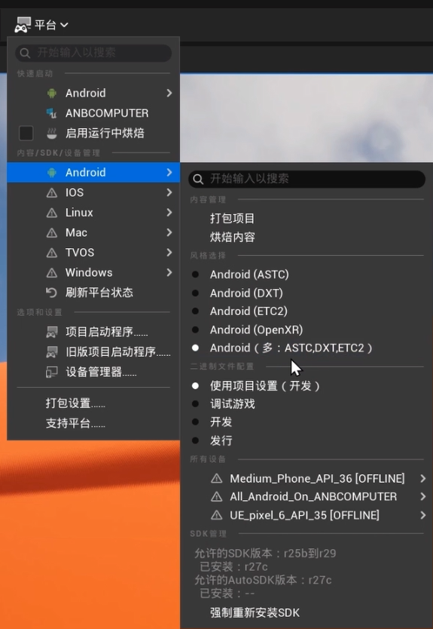The height and width of the screenshot is (629, 433).
Task: Click the warning triangle beside Linux
Action: (x=52, y=213)
